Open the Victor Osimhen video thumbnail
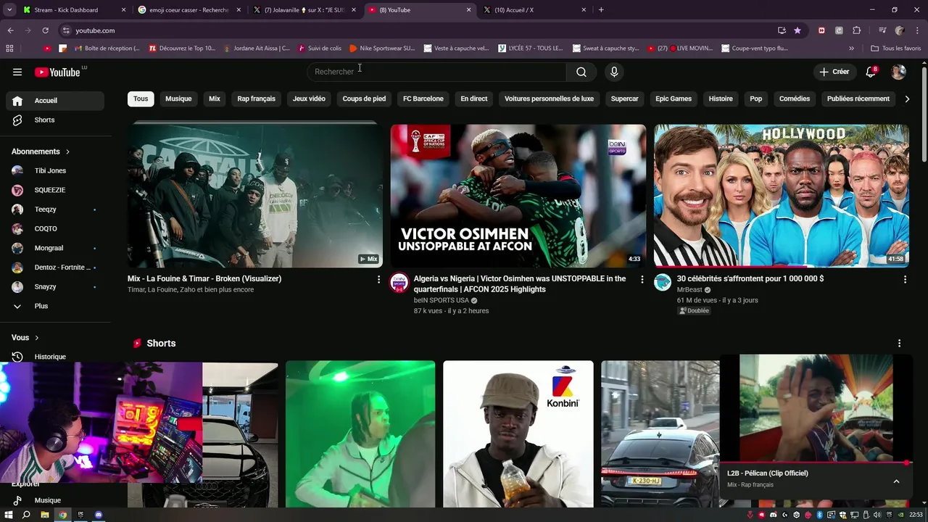This screenshot has height=522, width=928. tap(518, 196)
